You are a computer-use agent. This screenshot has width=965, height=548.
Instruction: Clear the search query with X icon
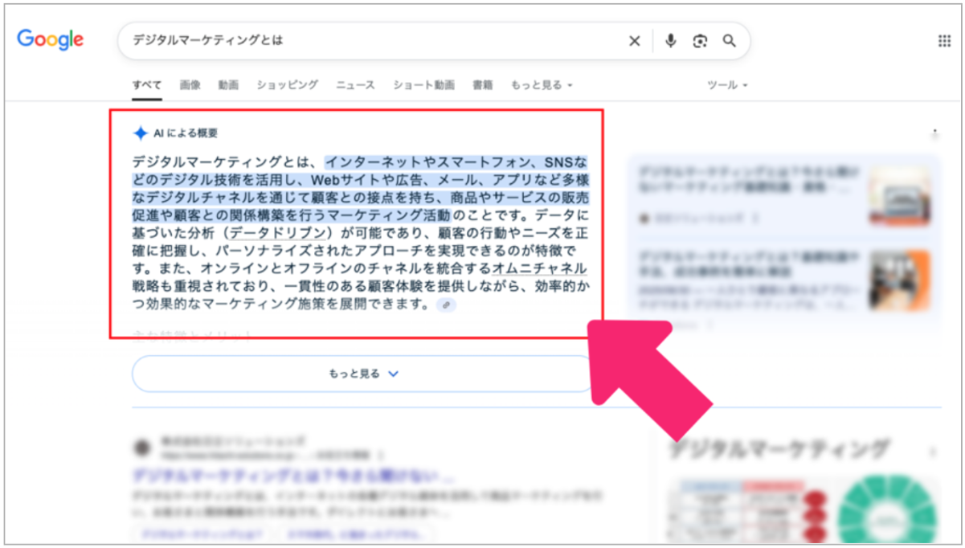(634, 41)
